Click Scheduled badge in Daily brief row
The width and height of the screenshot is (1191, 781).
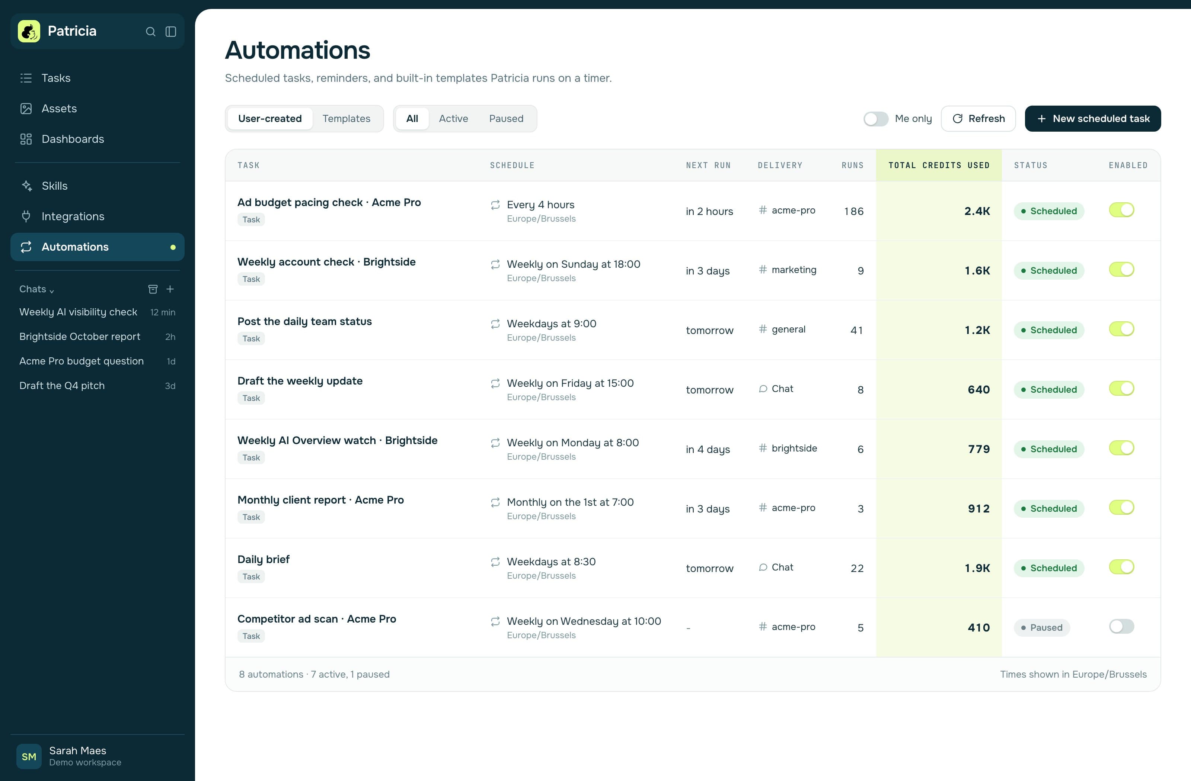click(1049, 568)
